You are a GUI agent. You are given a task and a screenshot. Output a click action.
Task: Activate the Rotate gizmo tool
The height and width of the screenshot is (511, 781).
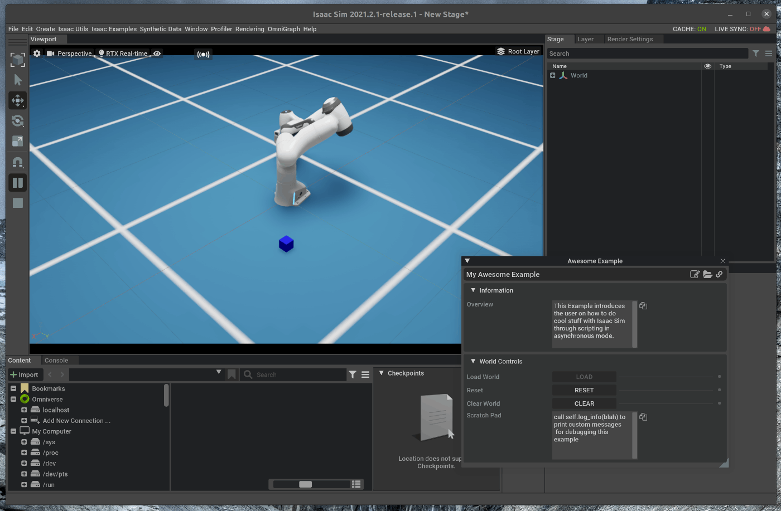pyautogui.click(x=18, y=121)
